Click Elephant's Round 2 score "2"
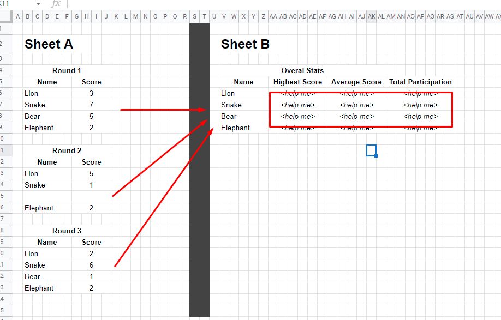 (91, 208)
